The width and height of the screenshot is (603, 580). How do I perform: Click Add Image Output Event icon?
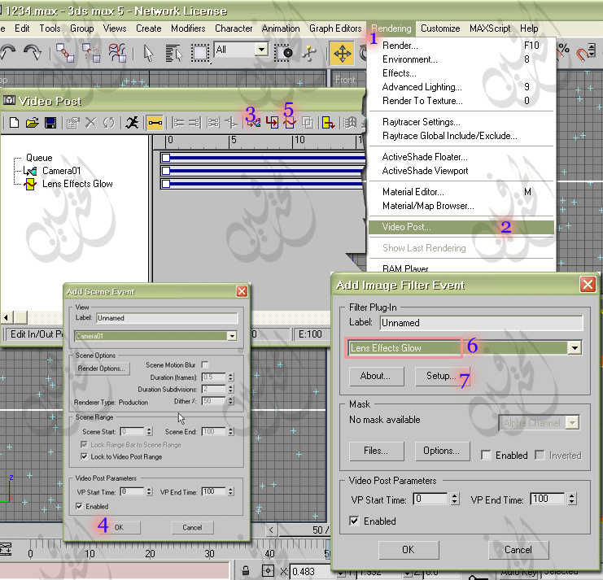tap(328, 123)
